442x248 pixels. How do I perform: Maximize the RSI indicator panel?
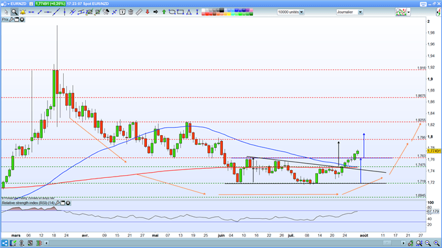[x=63, y=203]
